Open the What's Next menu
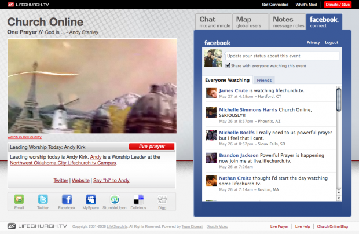The height and width of the screenshot is (234, 359). pos(306,5)
